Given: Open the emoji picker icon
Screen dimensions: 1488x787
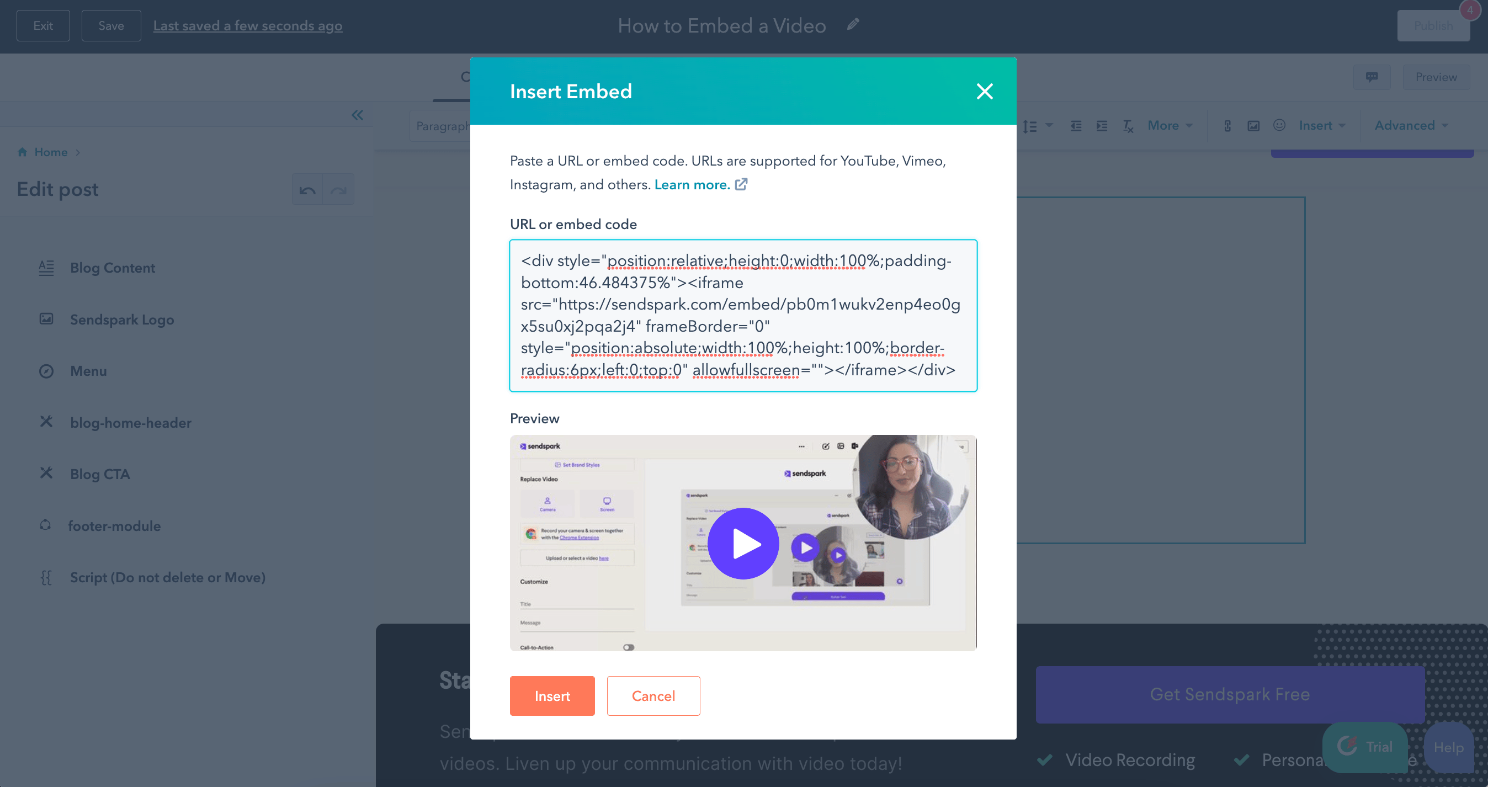Looking at the screenshot, I should (x=1279, y=125).
